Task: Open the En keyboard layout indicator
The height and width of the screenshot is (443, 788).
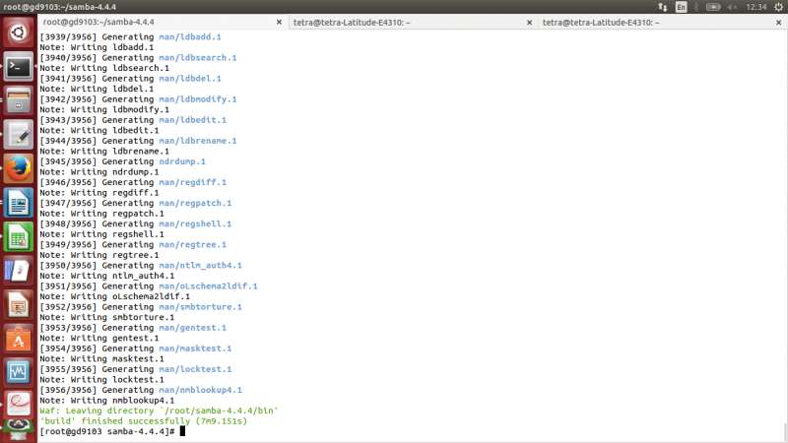Action: [681, 7]
